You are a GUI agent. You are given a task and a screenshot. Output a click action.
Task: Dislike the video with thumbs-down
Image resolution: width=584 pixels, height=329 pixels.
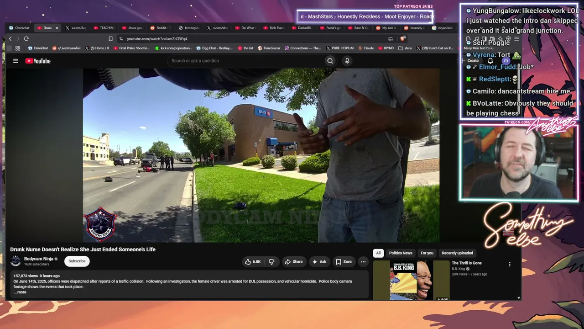[271, 262]
